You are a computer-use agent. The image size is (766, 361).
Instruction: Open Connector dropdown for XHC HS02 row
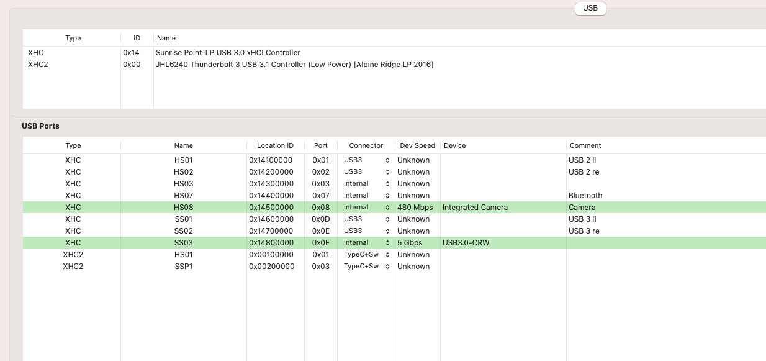point(366,172)
